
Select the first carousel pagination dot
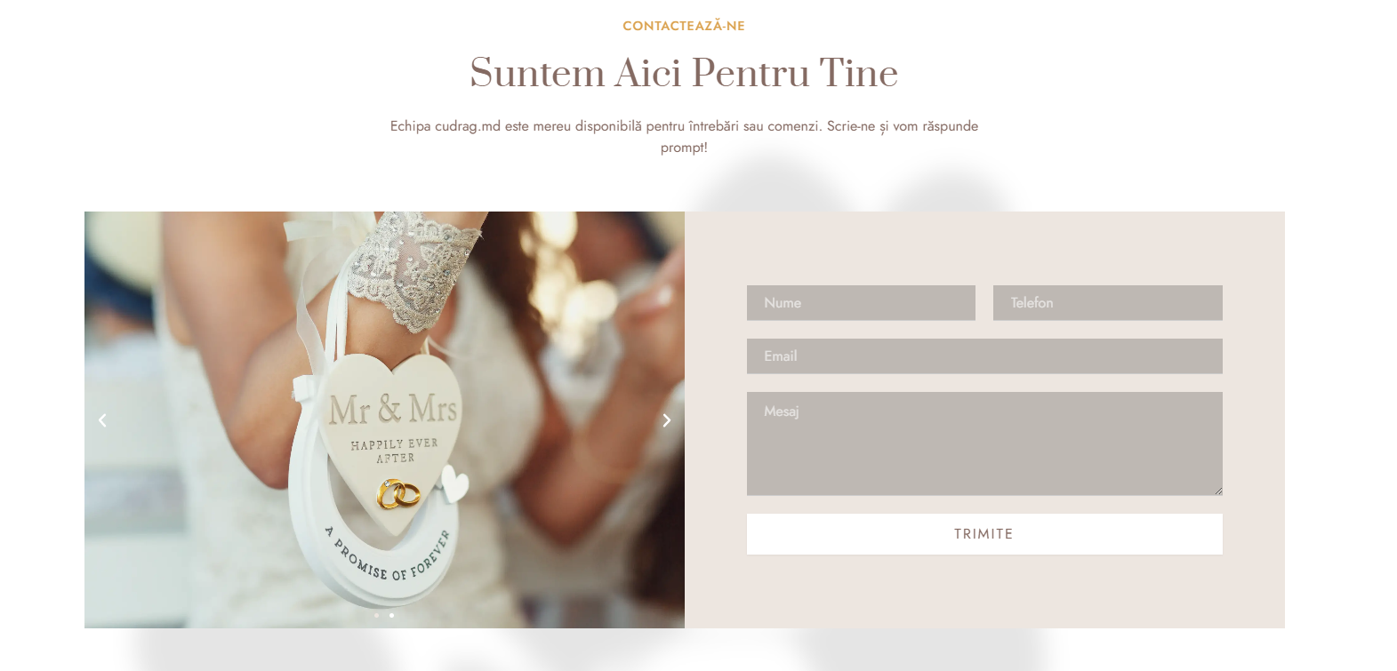(x=377, y=615)
